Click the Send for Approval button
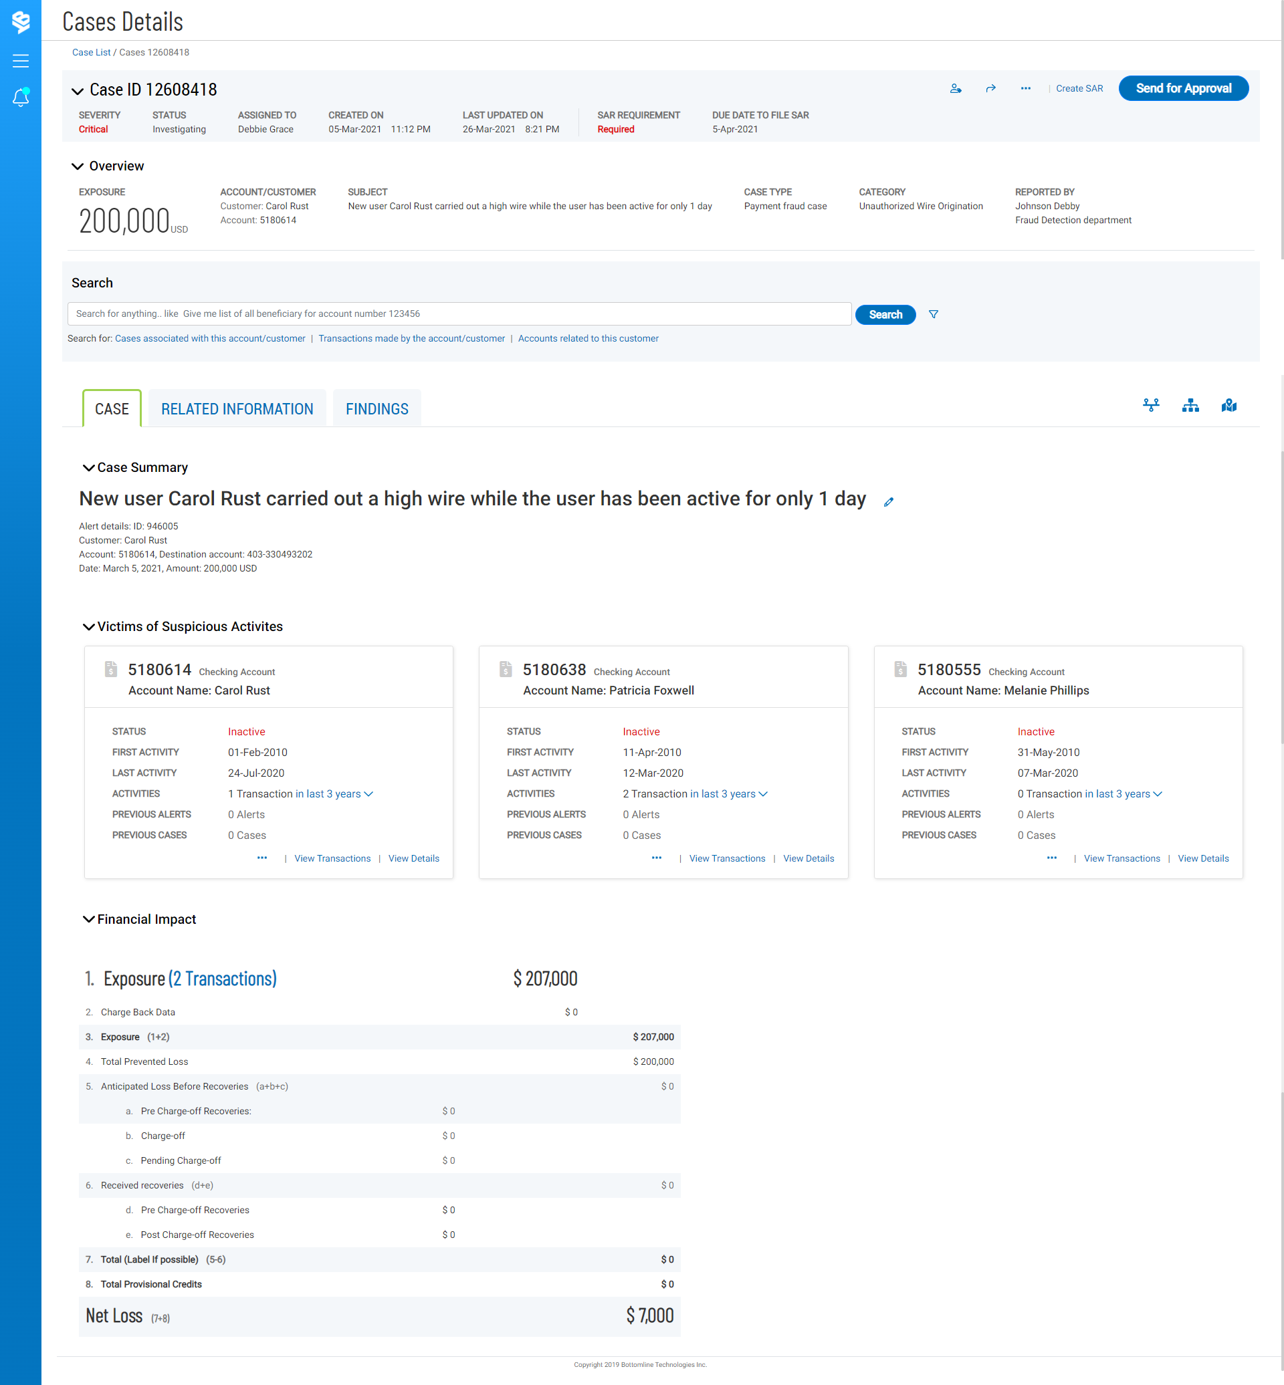 (1182, 89)
